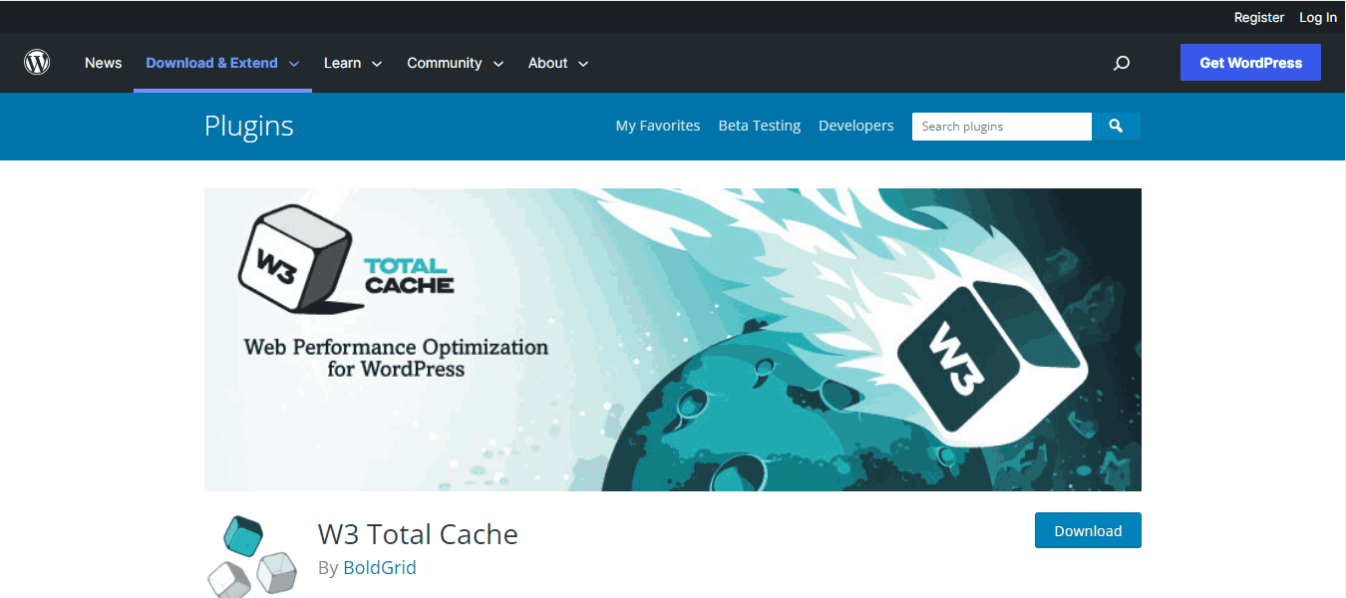Open the Register page

1258,17
